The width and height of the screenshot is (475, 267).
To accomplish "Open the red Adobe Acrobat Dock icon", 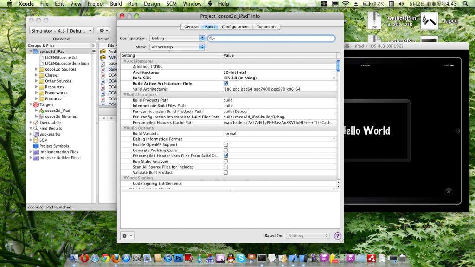I will (x=372, y=258).
